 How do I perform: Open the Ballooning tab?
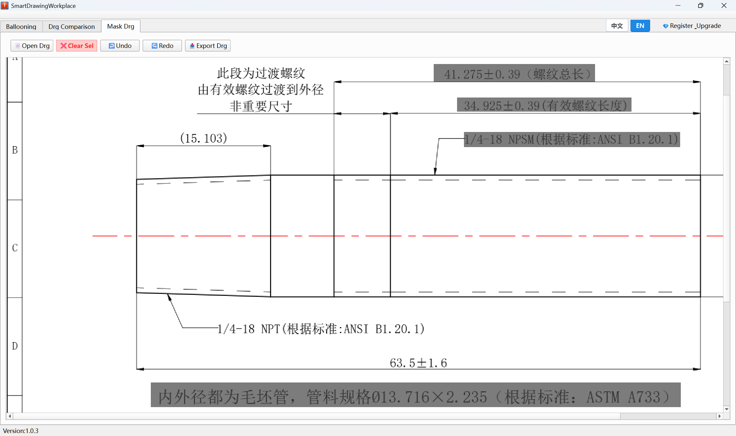[21, 26]
